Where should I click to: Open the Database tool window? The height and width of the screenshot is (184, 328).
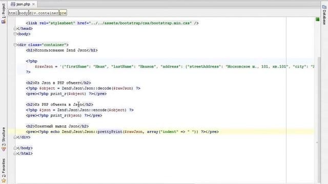[x=324, y=15]
